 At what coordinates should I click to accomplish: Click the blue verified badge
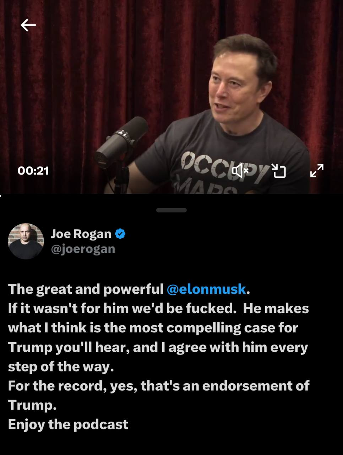coord(120,234)
